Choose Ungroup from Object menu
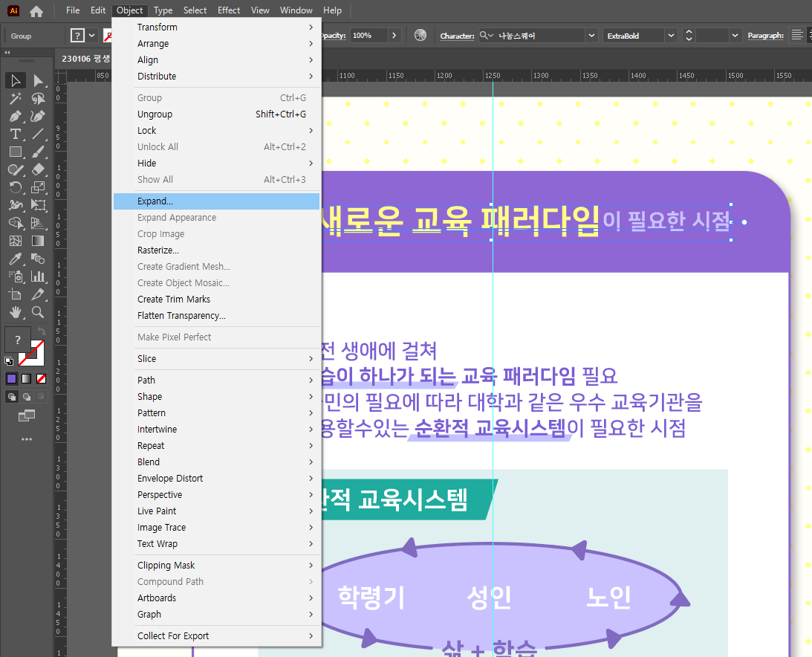The height and width of the screenshot is (657, 812). pos(216,114)
